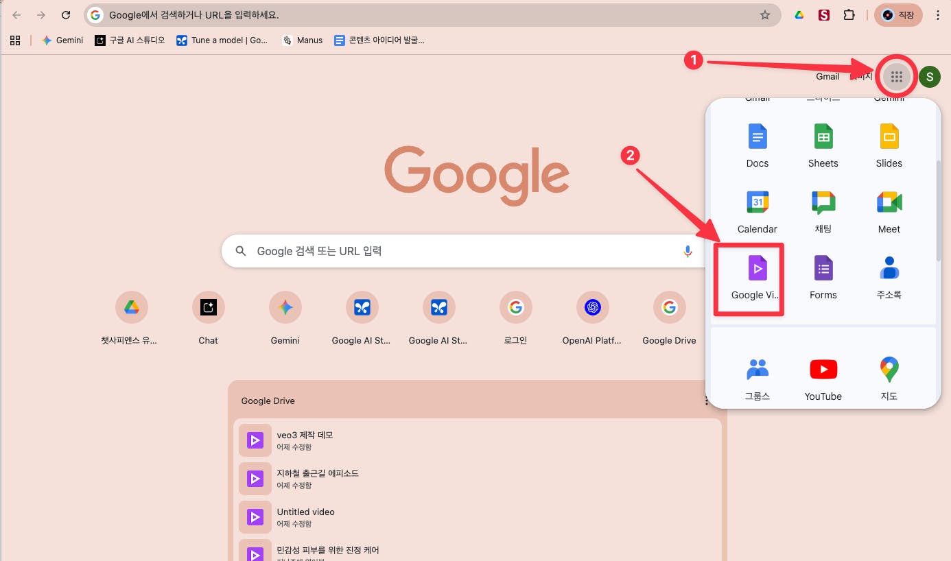Screen dimensions: 951x561
Task: Open Calendar from the apps panel
Action: point(758,212)
